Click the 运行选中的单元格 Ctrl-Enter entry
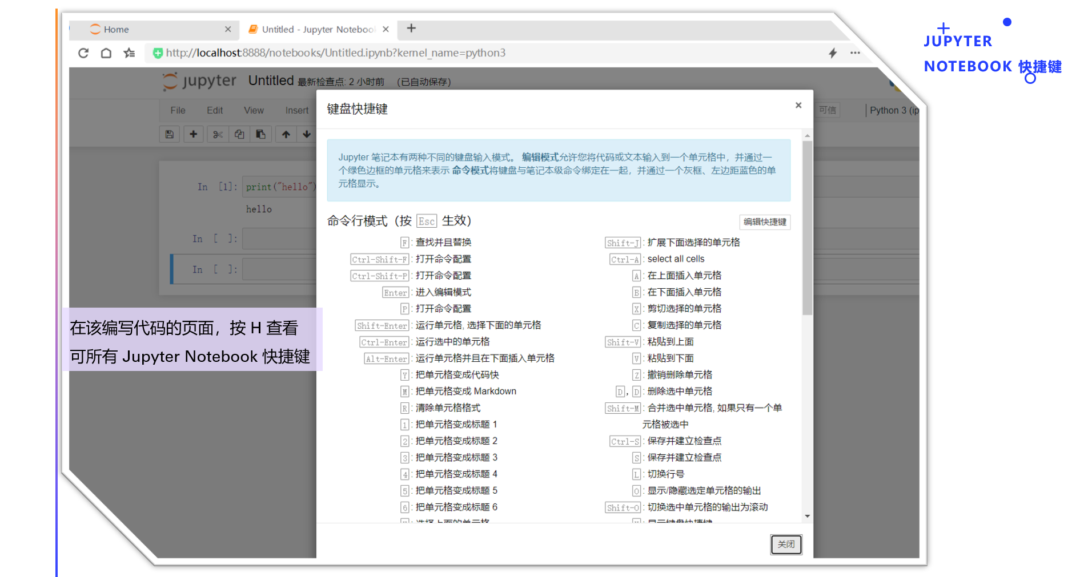The height and width of the screenshot is (577, 1084). [x=452, y=342]
